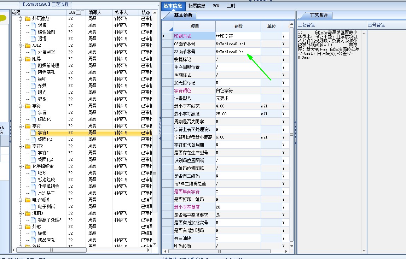The height and width of the screenshot is (259, 406).
Task: Click the 水洗烘干 document icon
Action: click(33, 193)
